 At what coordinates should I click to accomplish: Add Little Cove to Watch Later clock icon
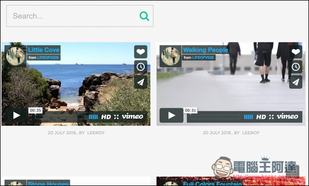(x=141, y=67)
